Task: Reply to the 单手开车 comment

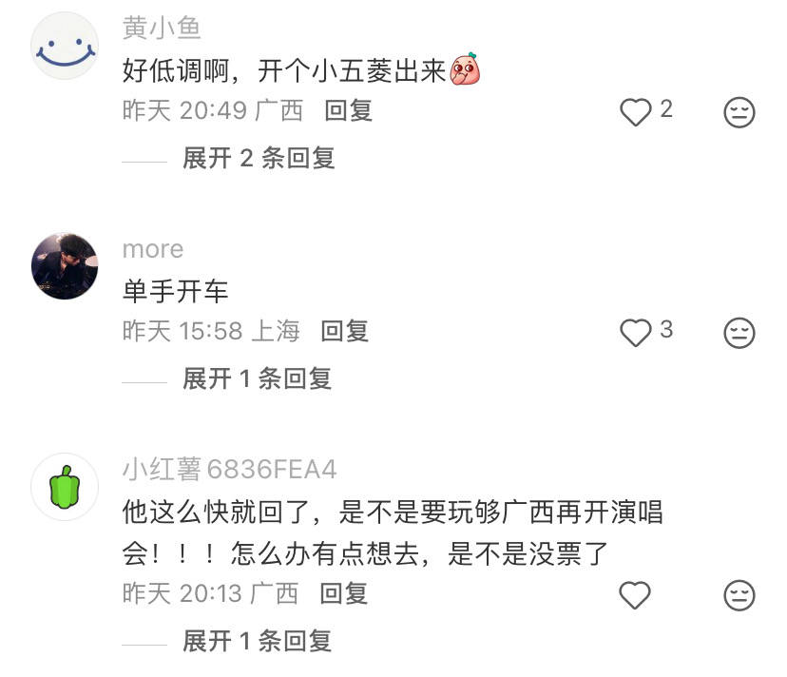Action: click(x=344, y=331)
